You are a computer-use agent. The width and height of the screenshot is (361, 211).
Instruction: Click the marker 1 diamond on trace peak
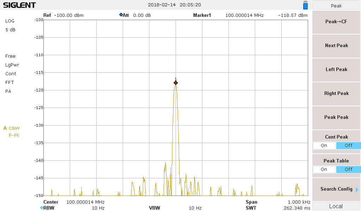point(176,83)
